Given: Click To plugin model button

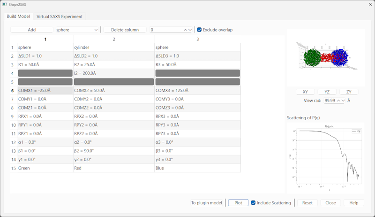Looking at the screenshot, I should pyautogui.click(x=206, y=203).
